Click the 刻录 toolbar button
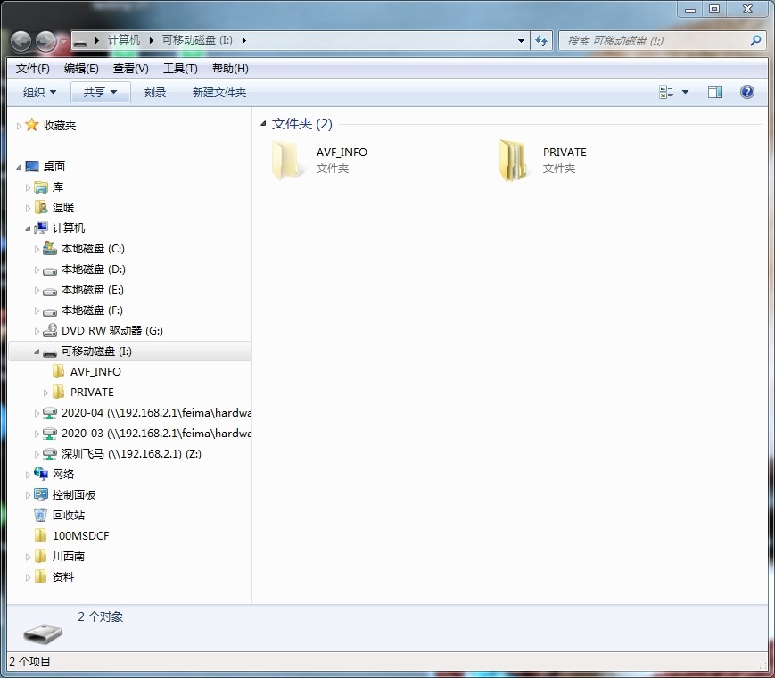The height and width of the screenshot is (678, 775). click(x=154, y=92)
